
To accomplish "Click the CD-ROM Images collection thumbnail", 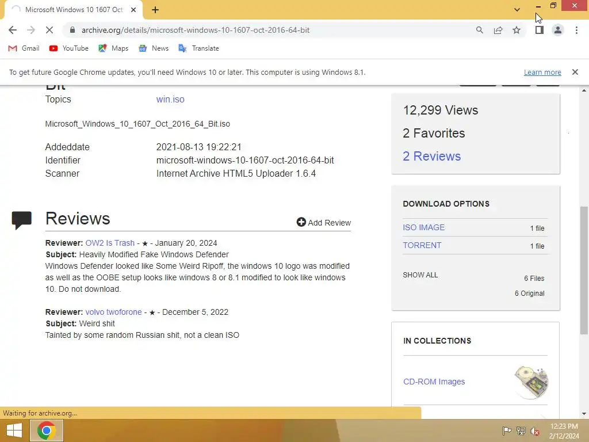I will click(x=531, y=382).
